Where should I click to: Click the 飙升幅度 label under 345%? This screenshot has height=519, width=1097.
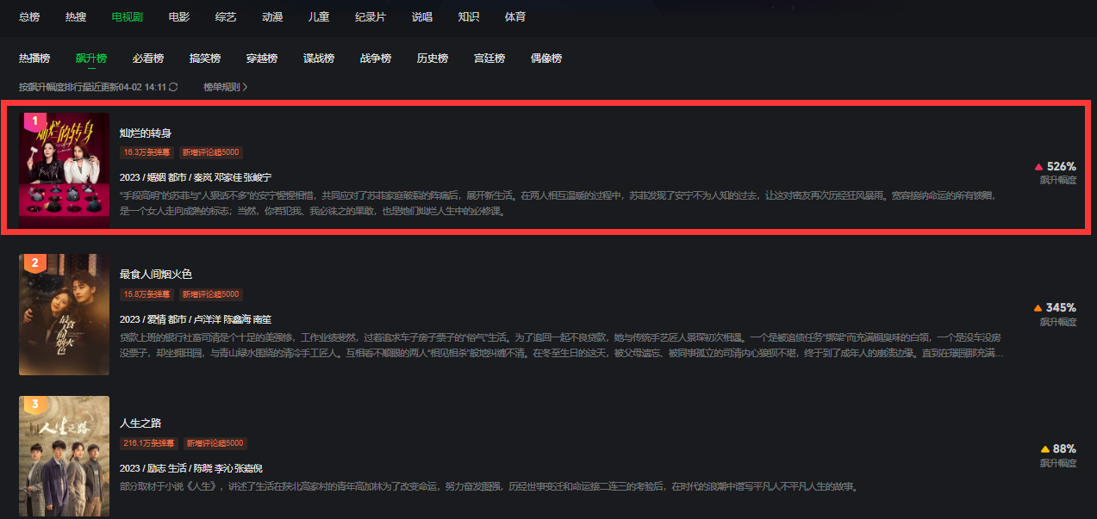coord(1058,322)
